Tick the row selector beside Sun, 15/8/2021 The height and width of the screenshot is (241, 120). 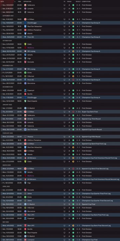1,5
